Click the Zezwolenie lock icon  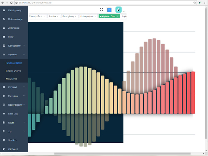[4, 28]
